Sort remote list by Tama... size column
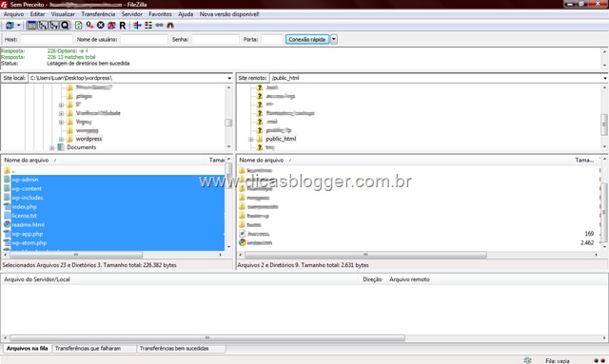 click(x=584, y=160)
